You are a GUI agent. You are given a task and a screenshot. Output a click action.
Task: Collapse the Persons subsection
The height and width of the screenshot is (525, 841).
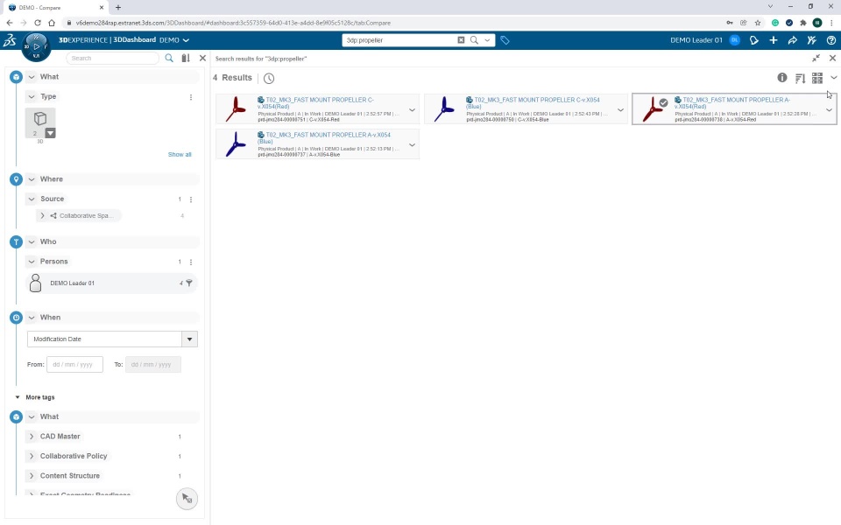click(32, 262)
